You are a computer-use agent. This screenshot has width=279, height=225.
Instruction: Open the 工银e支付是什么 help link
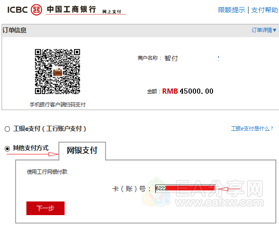click(252, 129)
